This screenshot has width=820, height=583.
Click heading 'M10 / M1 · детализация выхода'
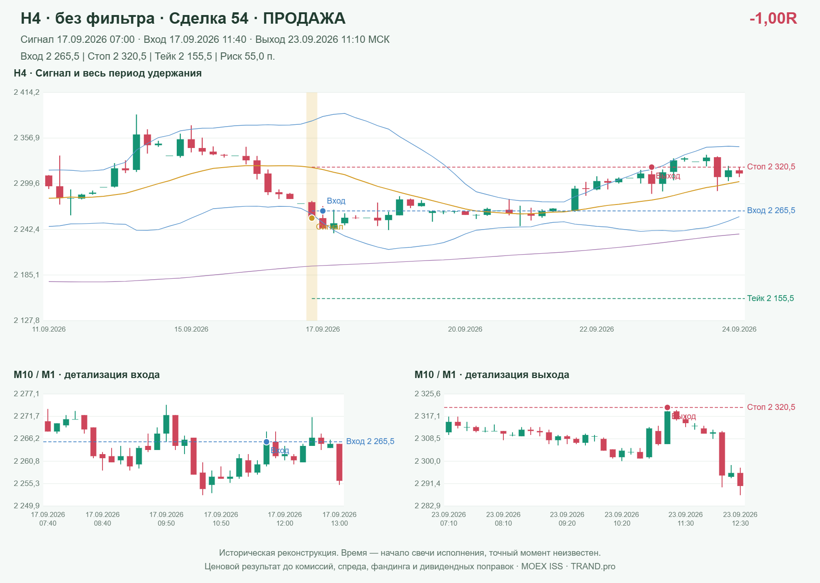tap(492, 375)
